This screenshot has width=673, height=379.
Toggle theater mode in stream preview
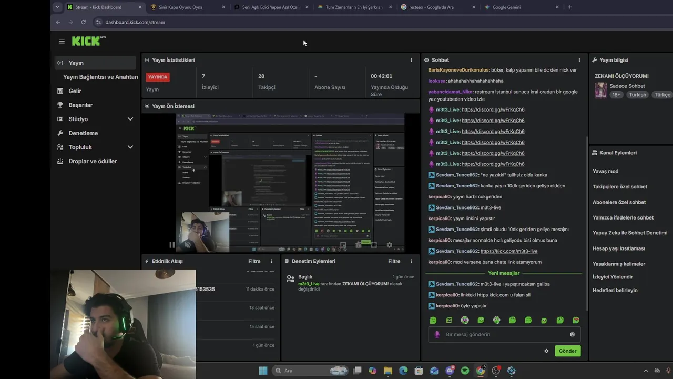point(359,245)
